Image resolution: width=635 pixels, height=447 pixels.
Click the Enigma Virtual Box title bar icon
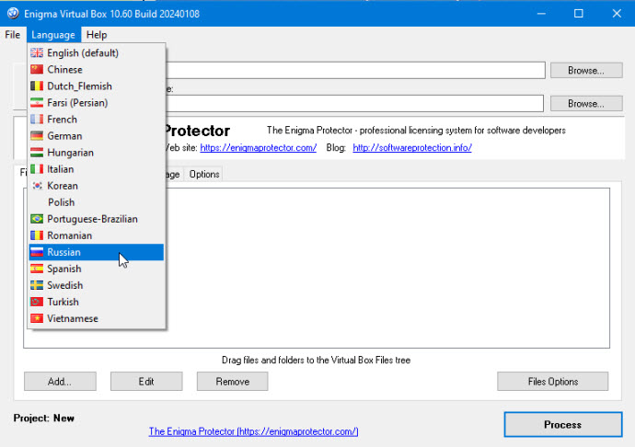point(13,14)
